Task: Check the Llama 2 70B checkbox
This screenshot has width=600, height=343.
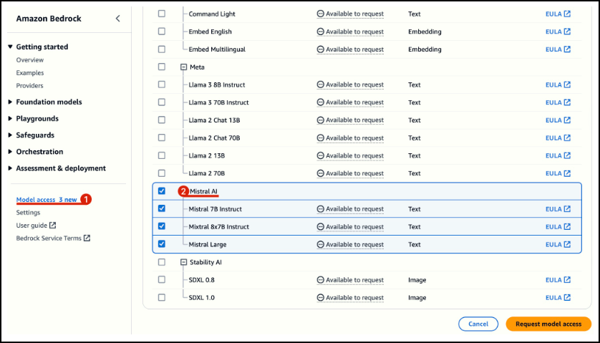Action: click(162, 173)
